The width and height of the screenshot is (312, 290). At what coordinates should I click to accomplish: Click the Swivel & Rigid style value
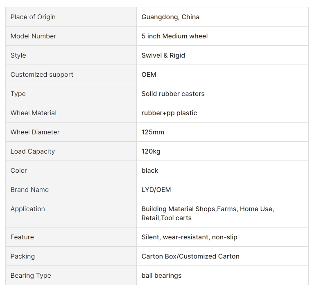163,55
